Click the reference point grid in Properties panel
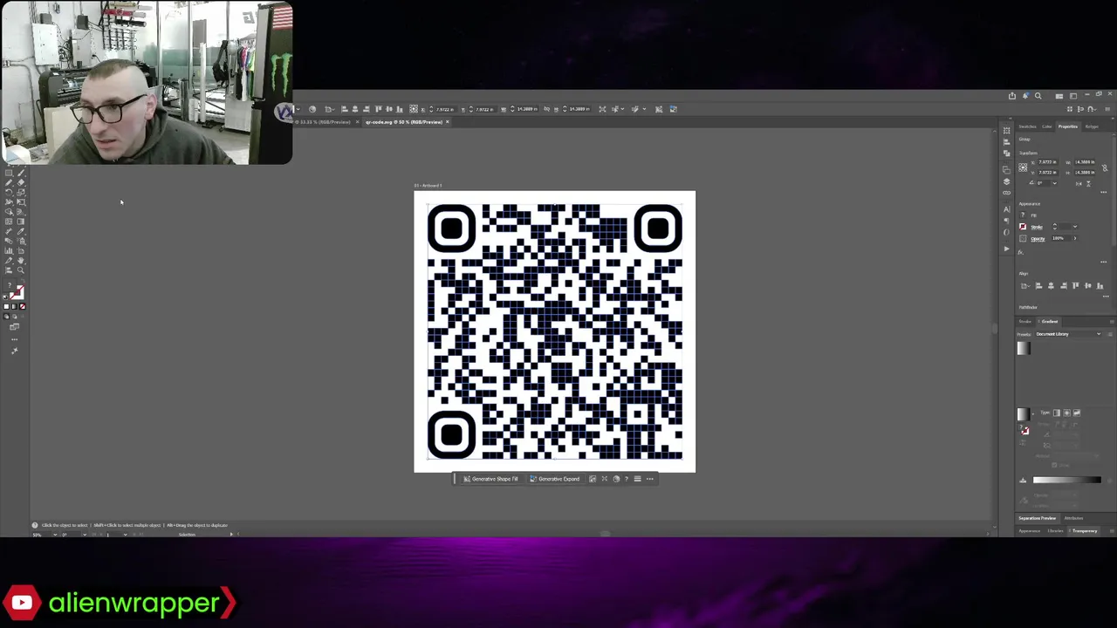Image resolution: width=1117 pixels, height=628 pixels. pos(1023,167)
